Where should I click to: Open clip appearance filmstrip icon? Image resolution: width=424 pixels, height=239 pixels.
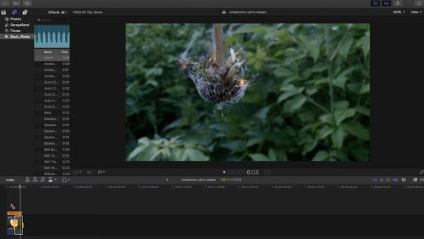click(403, 180)
